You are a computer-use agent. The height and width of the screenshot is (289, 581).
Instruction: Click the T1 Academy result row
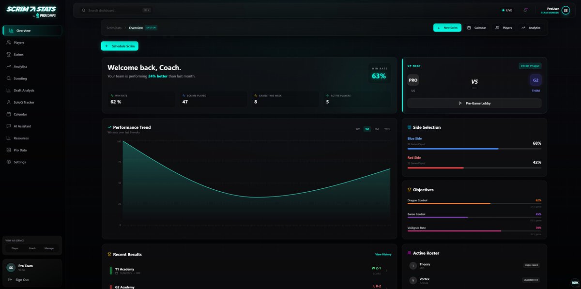click(x=249, y=271)
